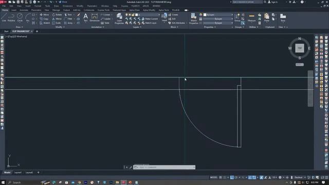Select the Dimension tool

click(95, 17)
